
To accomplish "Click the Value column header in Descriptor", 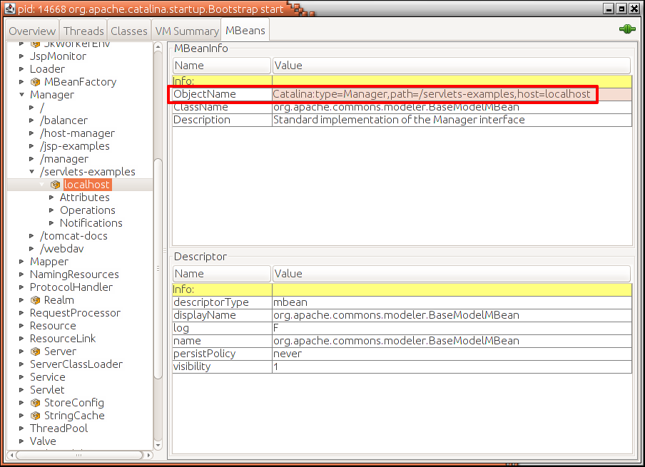I will (451, 274).
